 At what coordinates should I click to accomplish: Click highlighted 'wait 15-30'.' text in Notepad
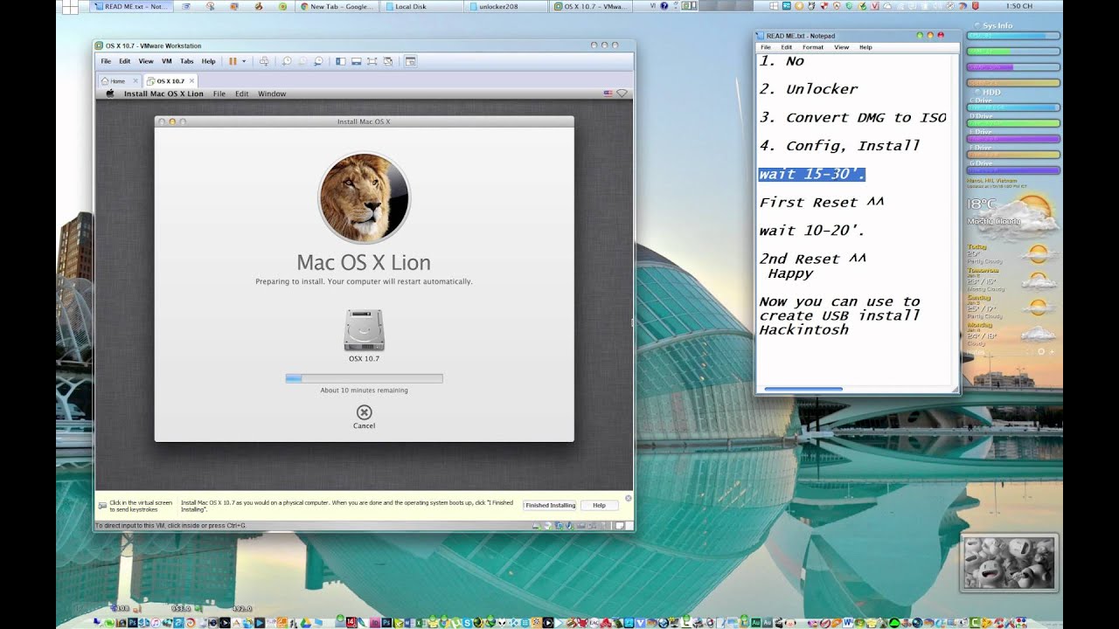pyautogui.click(x=812, y=174)
